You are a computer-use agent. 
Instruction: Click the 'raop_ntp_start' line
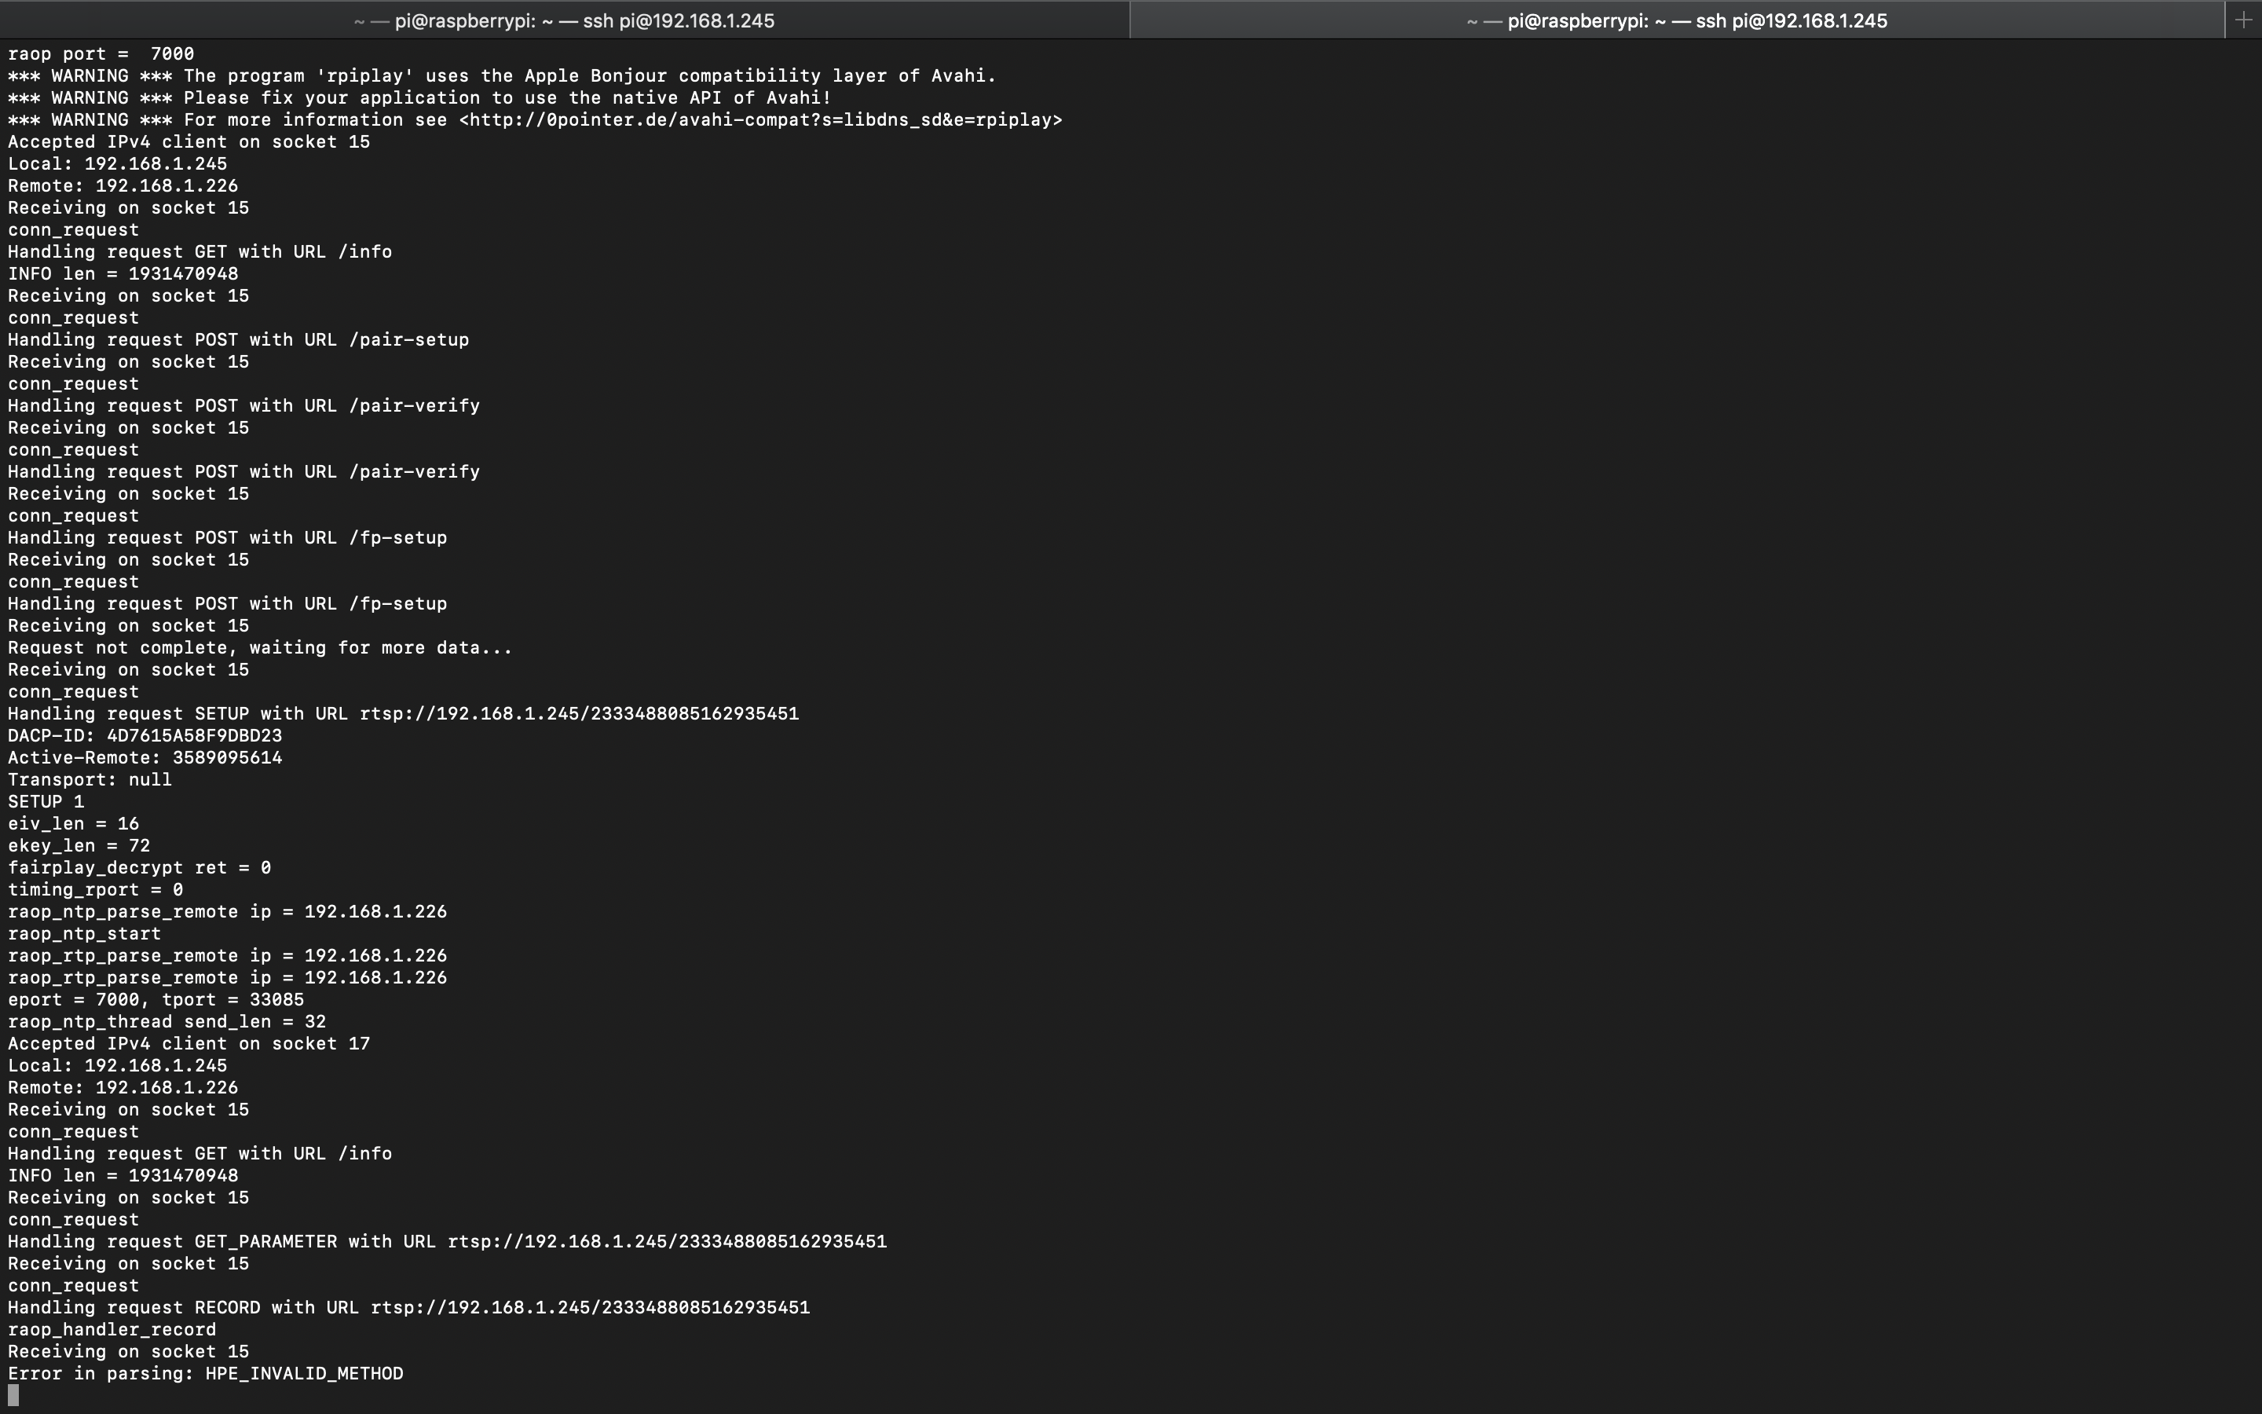coord(84,933)
